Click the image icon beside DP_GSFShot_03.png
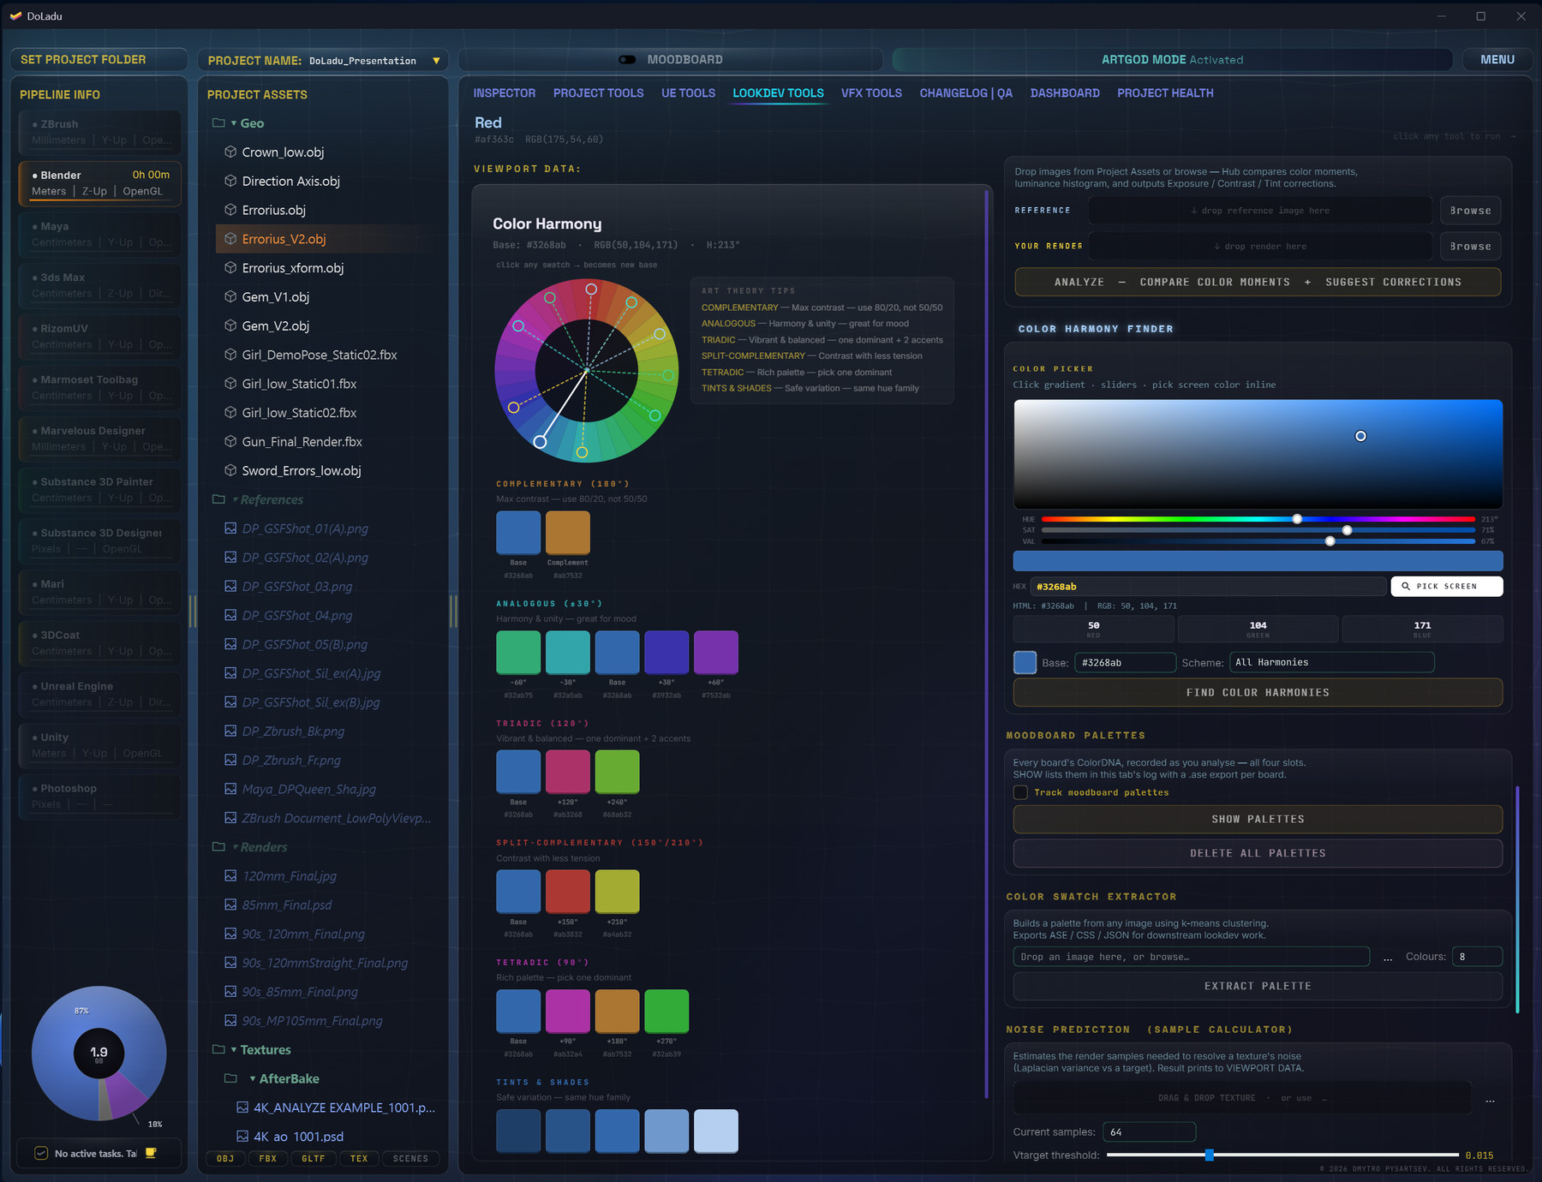Image resolution: width=1542 pixels, height=1182 pixels. tap(230, 586)
